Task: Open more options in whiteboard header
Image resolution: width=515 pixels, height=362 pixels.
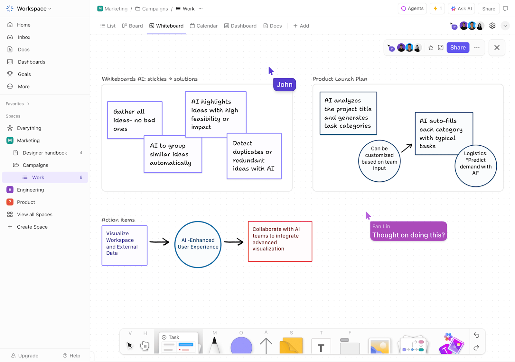Action: point(477,48)
